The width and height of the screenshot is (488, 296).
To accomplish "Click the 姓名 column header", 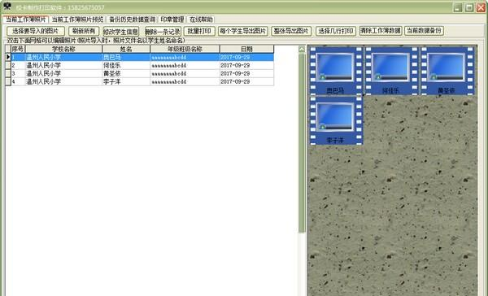I will point(126,49).
